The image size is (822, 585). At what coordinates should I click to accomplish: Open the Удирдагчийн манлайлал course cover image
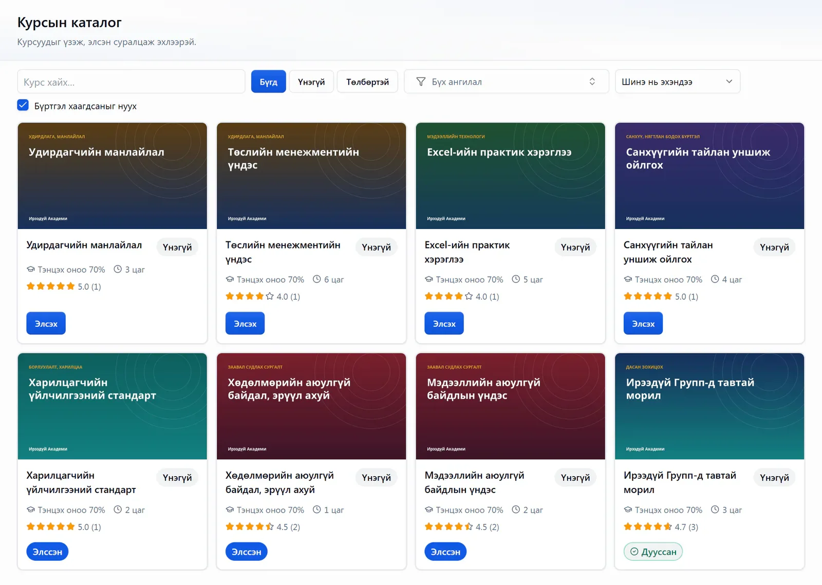pyautogui.click(x=112, y=176)
